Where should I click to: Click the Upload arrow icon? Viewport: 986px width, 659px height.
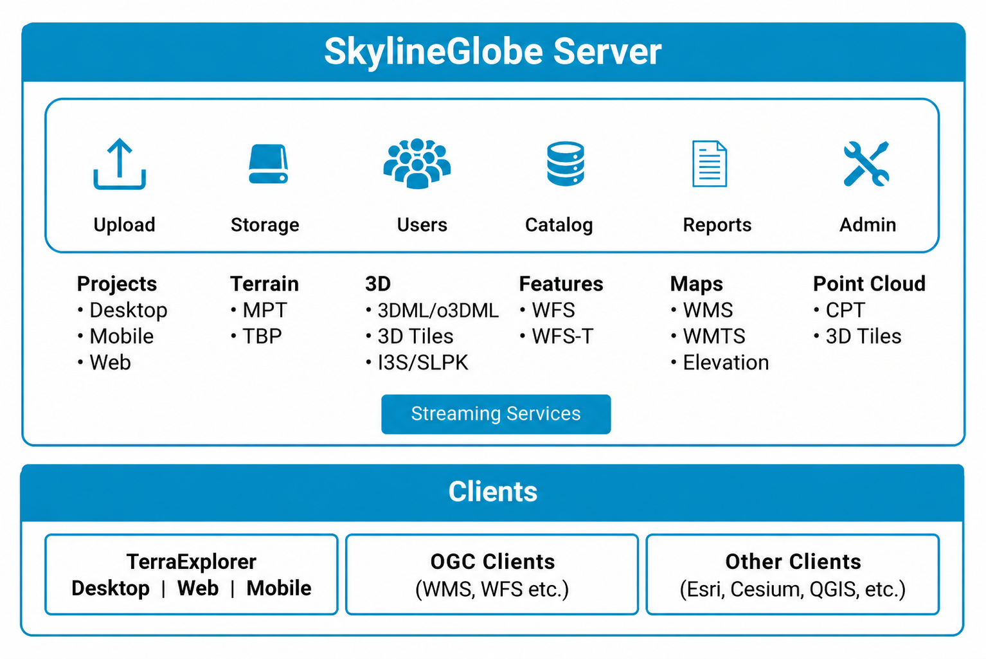(120, 164)
